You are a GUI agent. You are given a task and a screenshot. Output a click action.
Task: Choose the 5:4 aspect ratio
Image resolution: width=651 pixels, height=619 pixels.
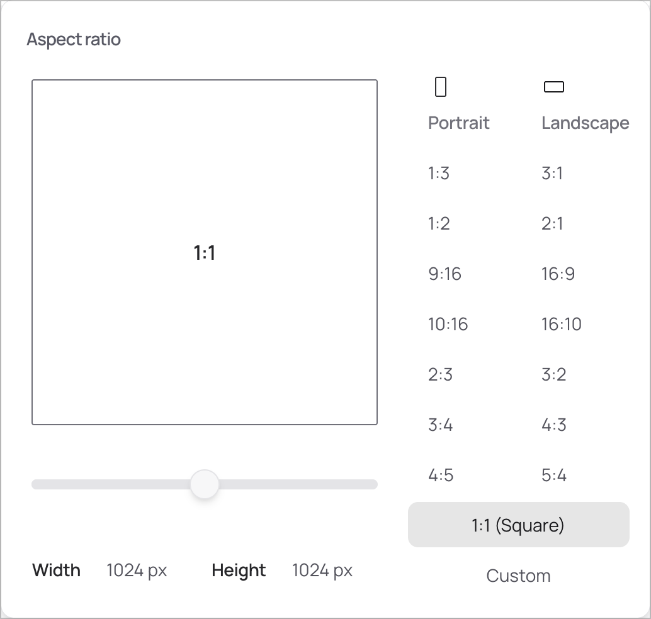tap(555, 476)
